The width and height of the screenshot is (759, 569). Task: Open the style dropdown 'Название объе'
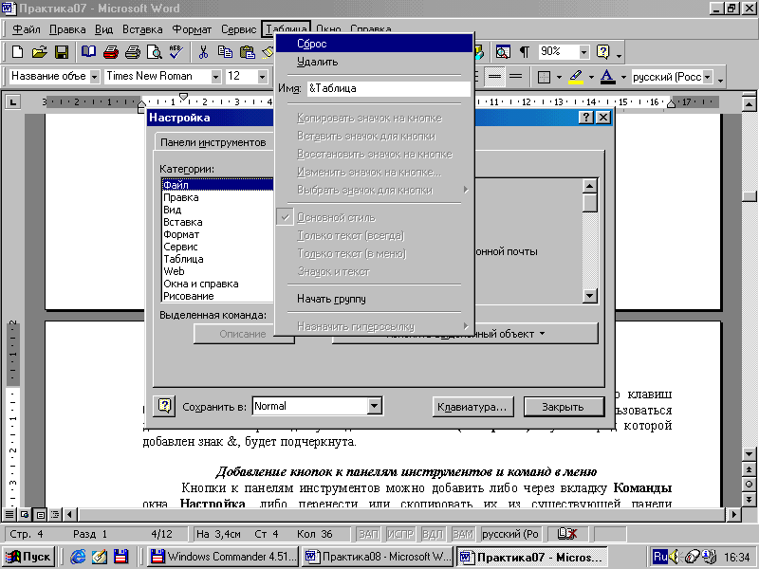(x=94, y=77)
